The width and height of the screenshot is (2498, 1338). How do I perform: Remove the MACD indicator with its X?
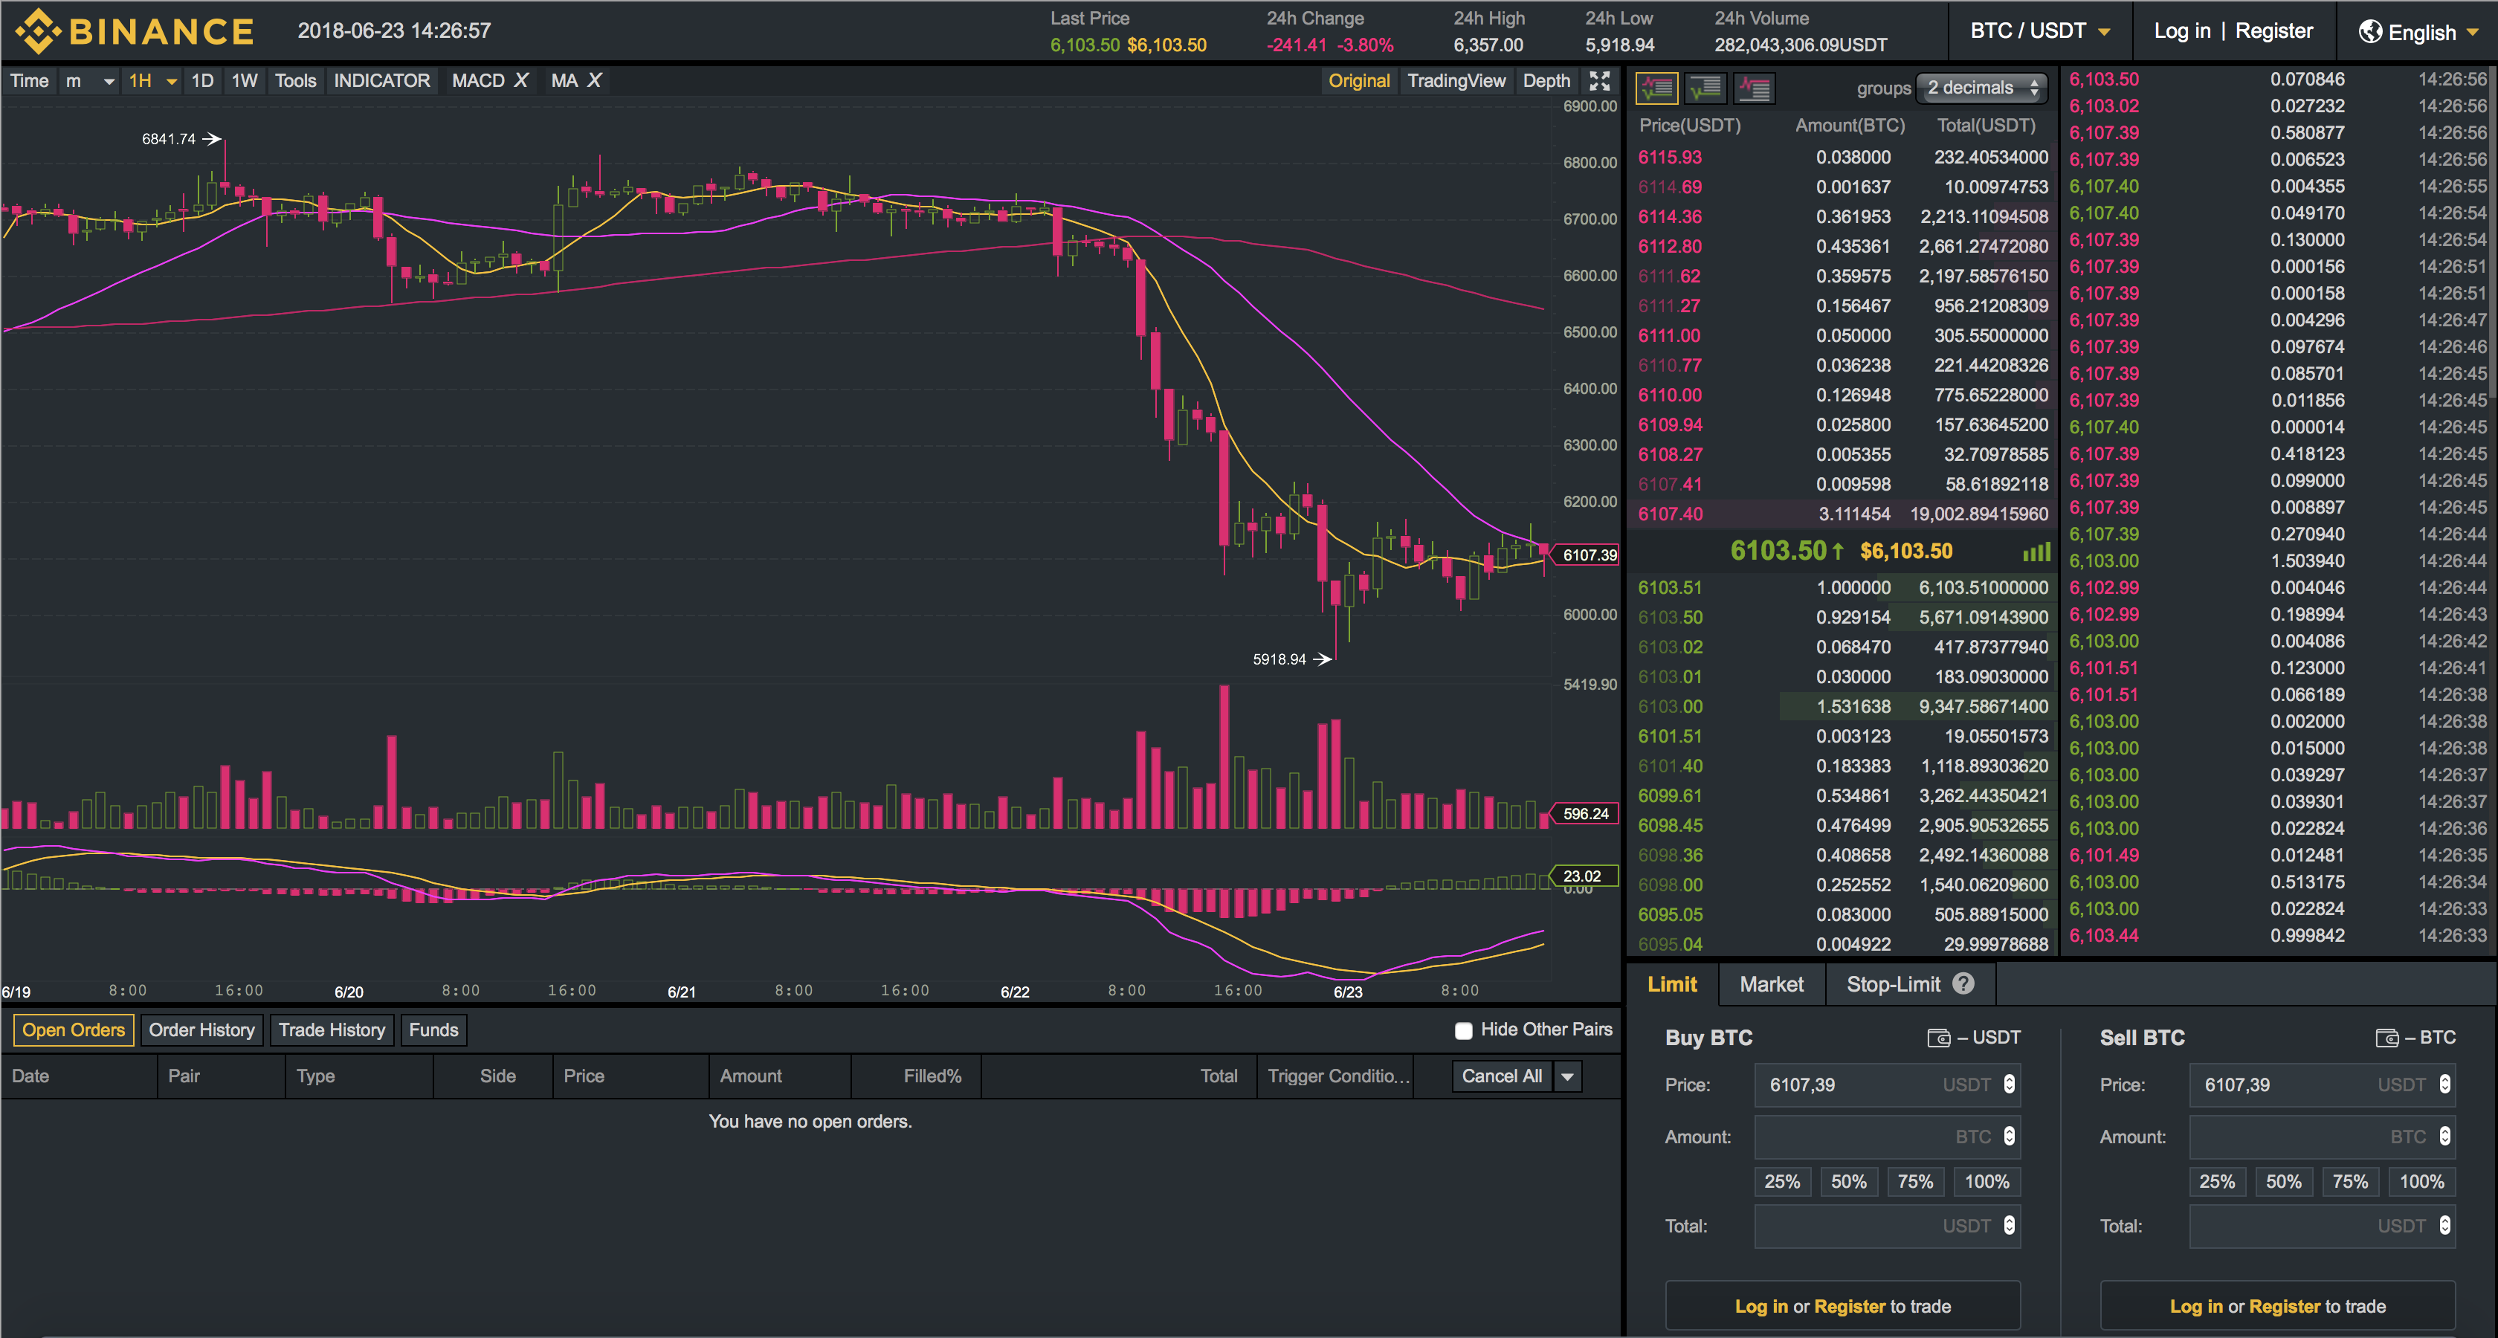tap(520, 80)
